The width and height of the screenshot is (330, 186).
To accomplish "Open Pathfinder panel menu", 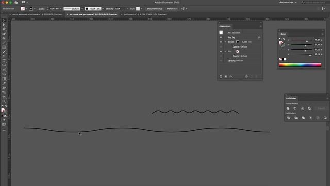I will pyautogui.click(x=327, y=99).
